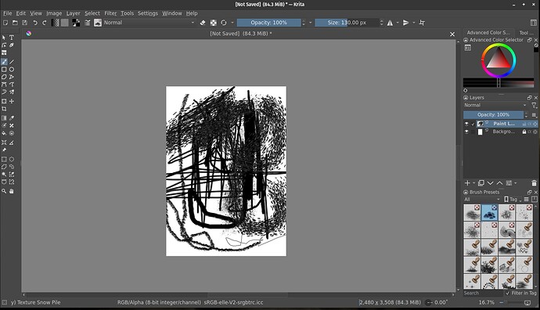Click the Tag button in Brush Presets
540x310 pixels.
(512, 200)
